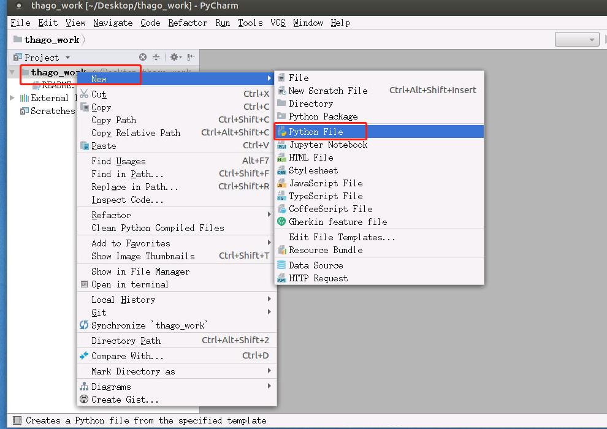Click the Jupyter Notebook icon

pyautogui.click(x=282, y=145)
